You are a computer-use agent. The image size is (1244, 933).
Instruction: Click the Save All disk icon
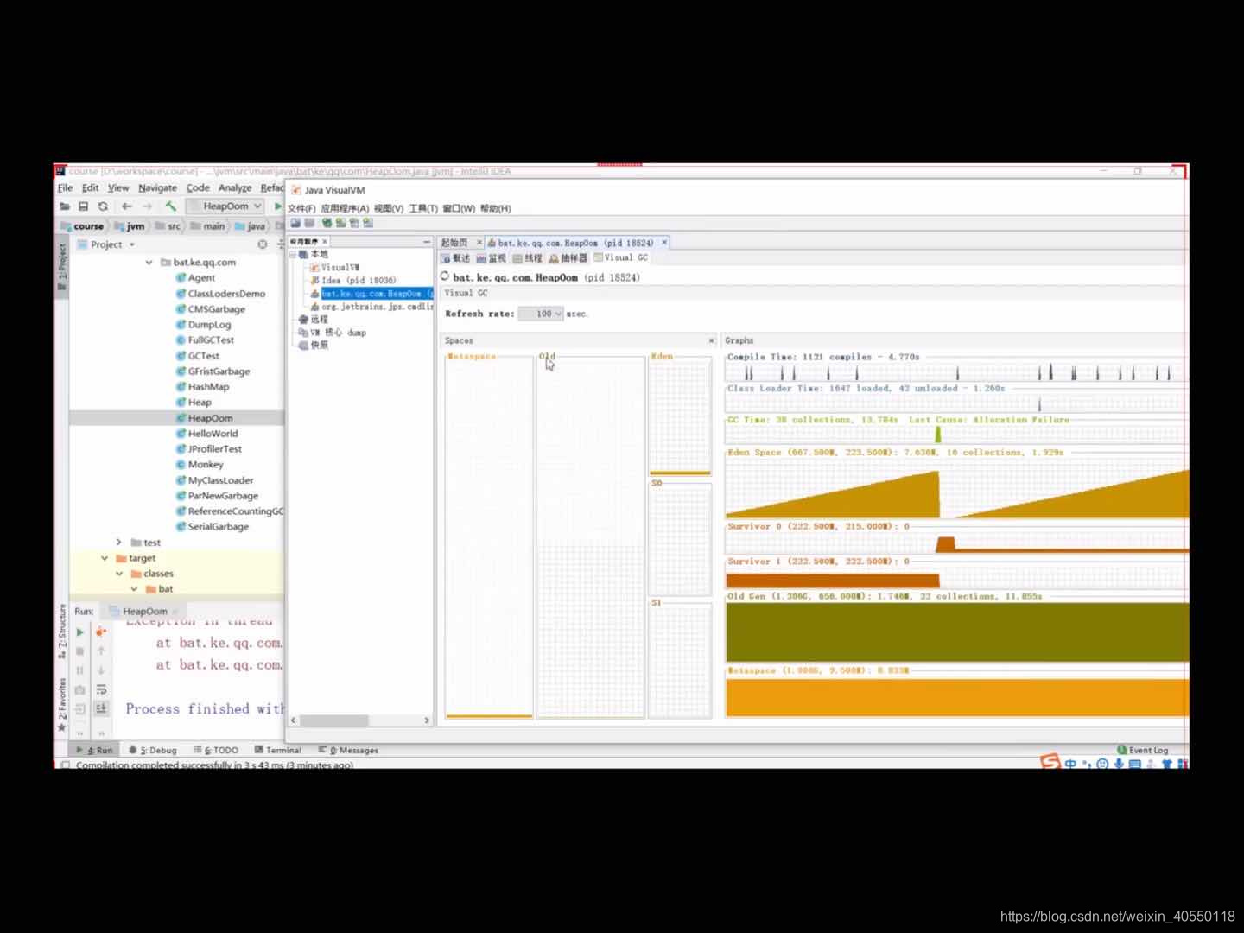pos(84,206)
